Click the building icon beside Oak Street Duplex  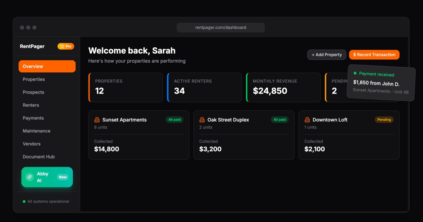coord(202,120)
